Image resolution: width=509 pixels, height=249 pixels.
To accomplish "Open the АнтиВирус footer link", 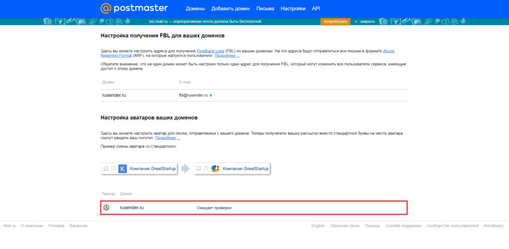I will 494,226.
